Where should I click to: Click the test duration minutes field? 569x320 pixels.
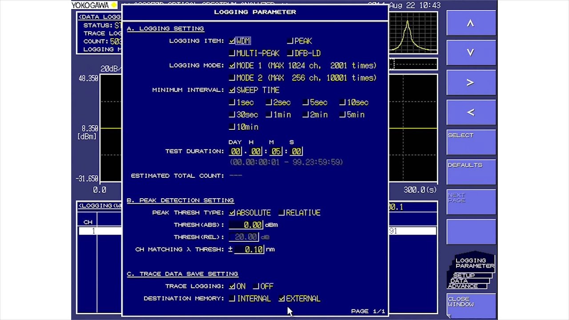[x=276, y=152]
